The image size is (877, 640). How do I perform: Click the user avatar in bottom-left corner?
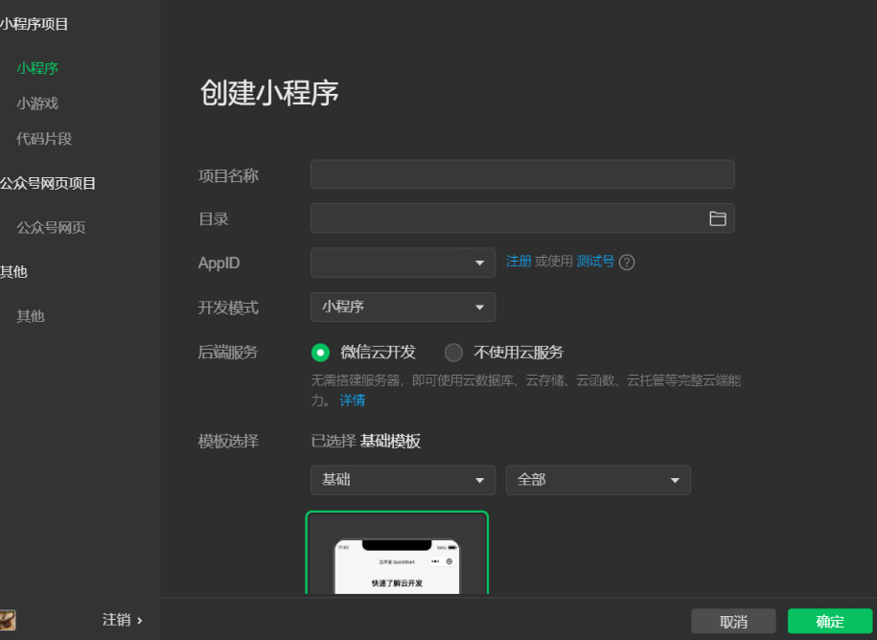[8, 620]
